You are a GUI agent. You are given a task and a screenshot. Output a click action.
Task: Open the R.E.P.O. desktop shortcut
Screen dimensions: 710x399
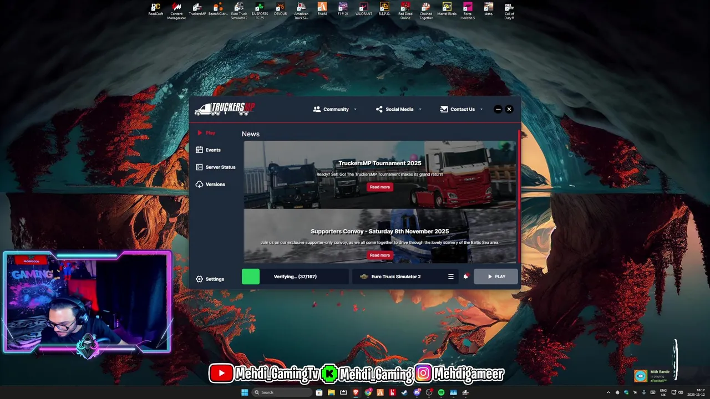tap(384, 9)
